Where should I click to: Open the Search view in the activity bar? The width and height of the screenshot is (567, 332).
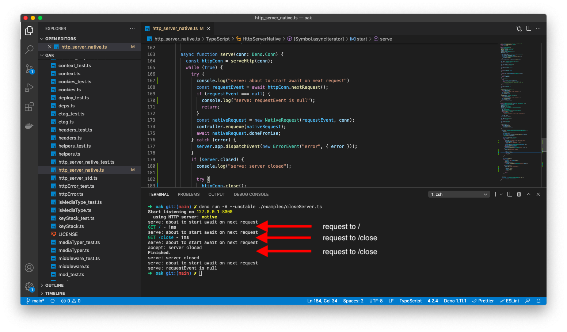(x=29, y=50)
